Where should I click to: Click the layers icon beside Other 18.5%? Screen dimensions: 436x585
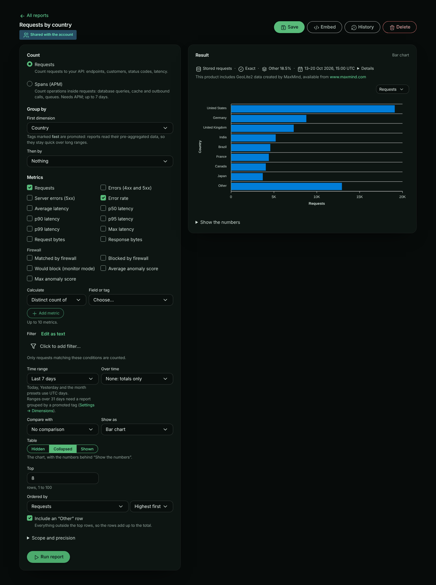point(264,69)
